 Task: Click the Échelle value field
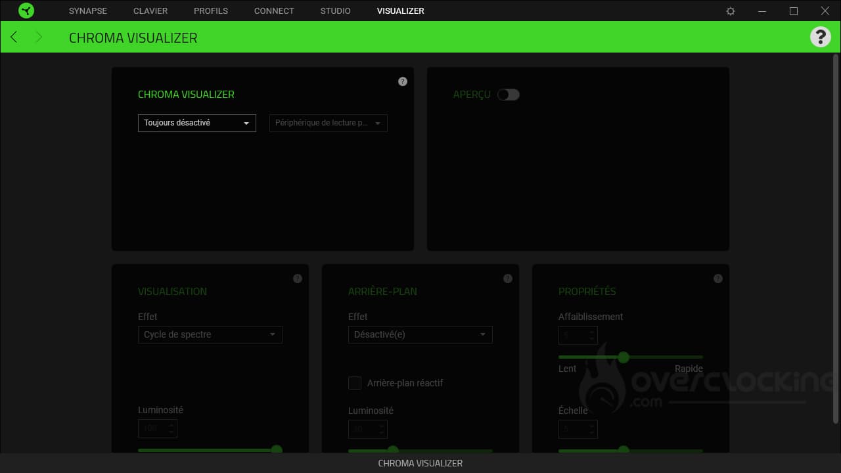click(x=578, y=429)
